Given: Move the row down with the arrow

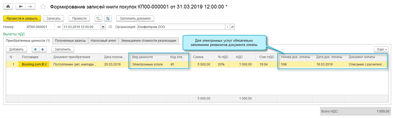Looking at the screenshot, I should (x=42, y=49).
